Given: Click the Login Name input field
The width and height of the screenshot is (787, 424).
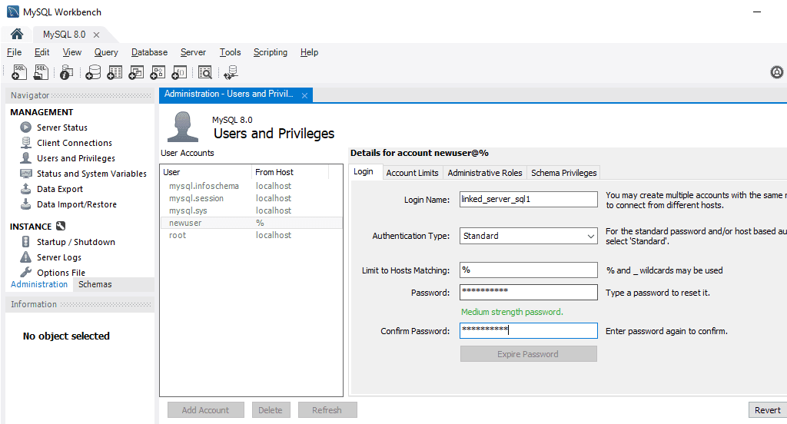Looking at the screenshot, I should click(529, 199).
